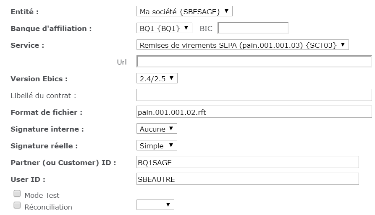Image resolution: width=375 pixels, height=215 pixels.
Task: Focus the User ID field containing SBEAUTRE
Action: [x=248, y=179]
